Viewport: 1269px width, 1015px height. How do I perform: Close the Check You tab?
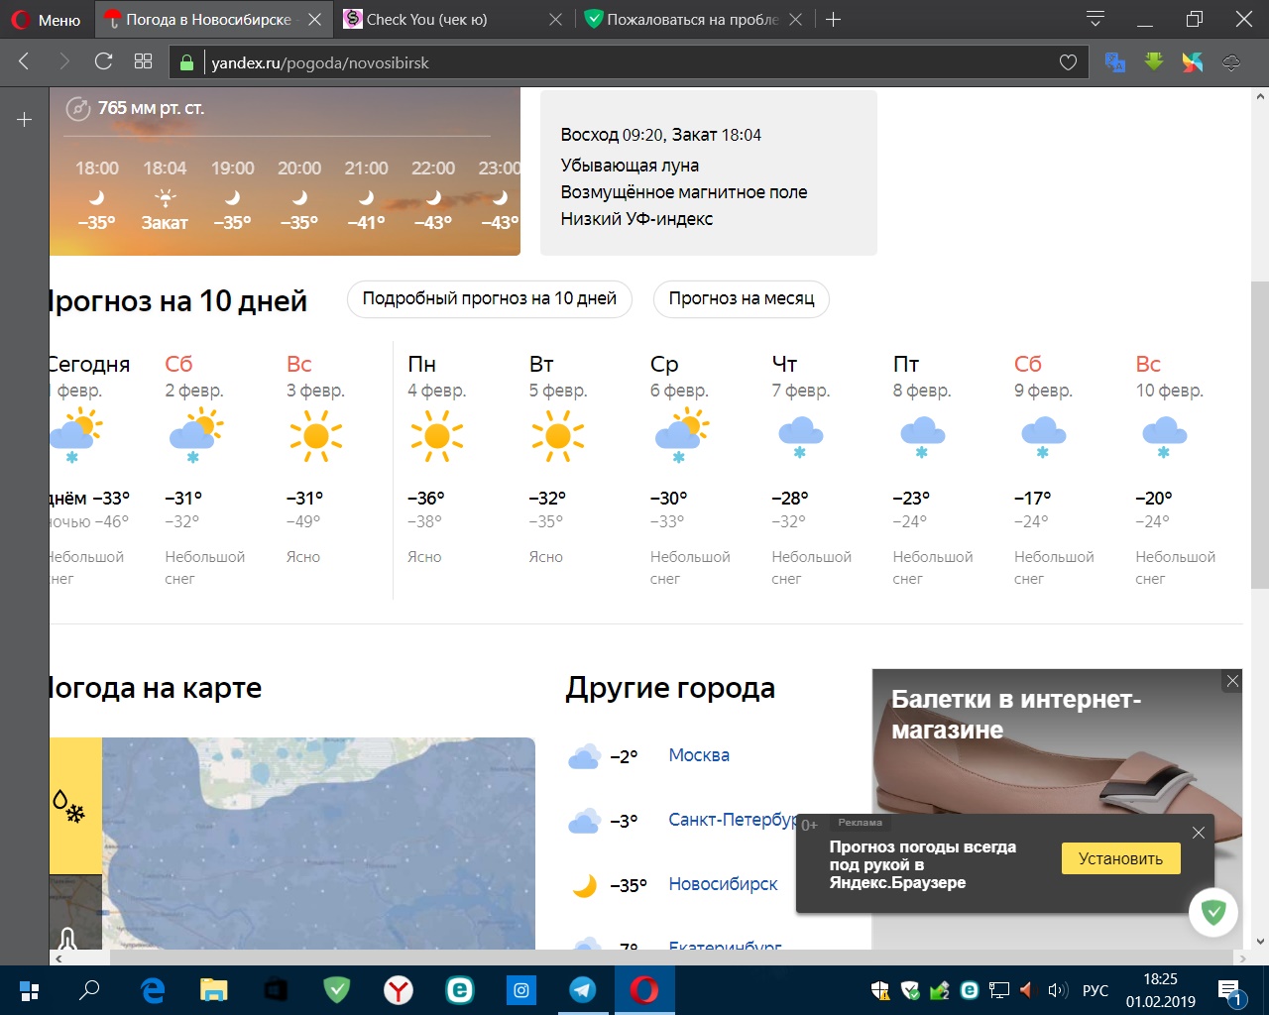click(x=555, y=19)
